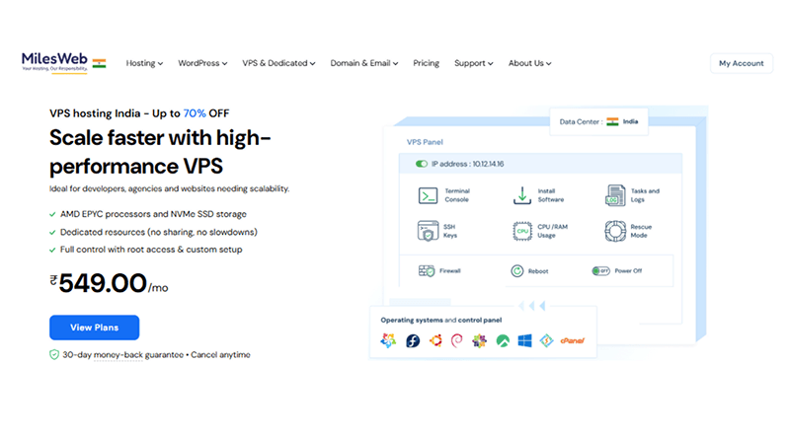
Task: Open the Terminal Console icon
Action: coord(428,195)
